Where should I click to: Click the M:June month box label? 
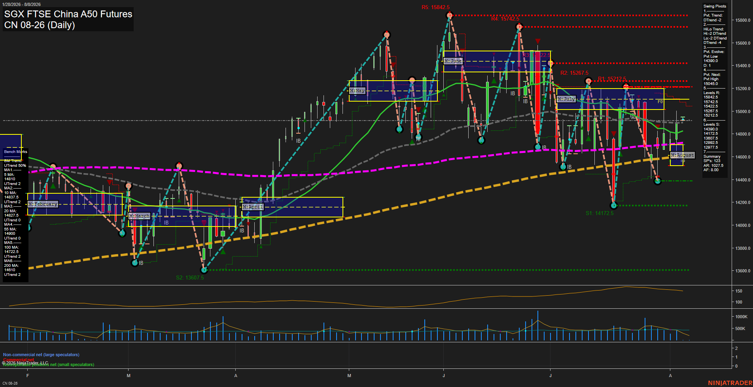453,61
